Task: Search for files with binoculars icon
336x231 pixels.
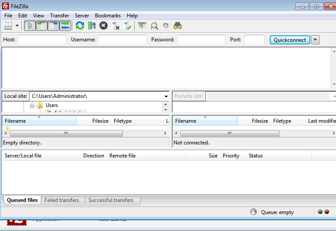Action: click(178, 26)
